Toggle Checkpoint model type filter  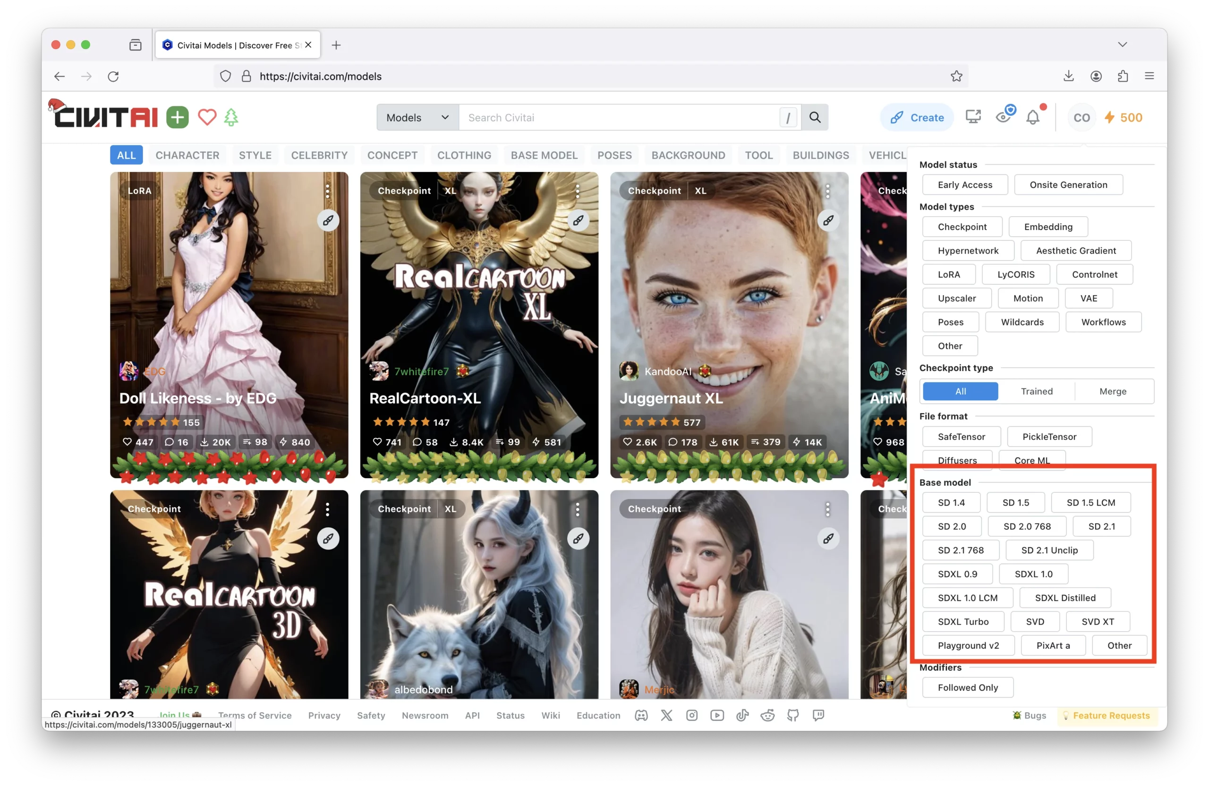(x=962, y=227)
